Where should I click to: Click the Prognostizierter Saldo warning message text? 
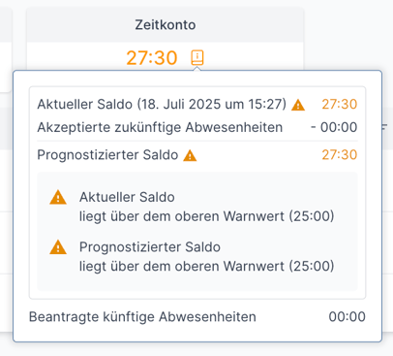(206, 257)
